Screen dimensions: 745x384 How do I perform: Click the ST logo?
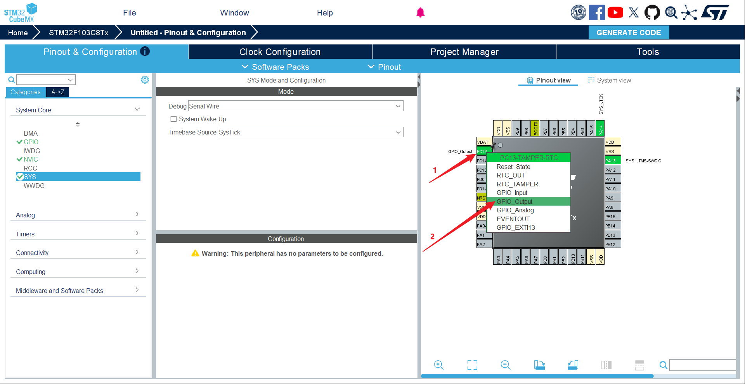pos(715,12)
